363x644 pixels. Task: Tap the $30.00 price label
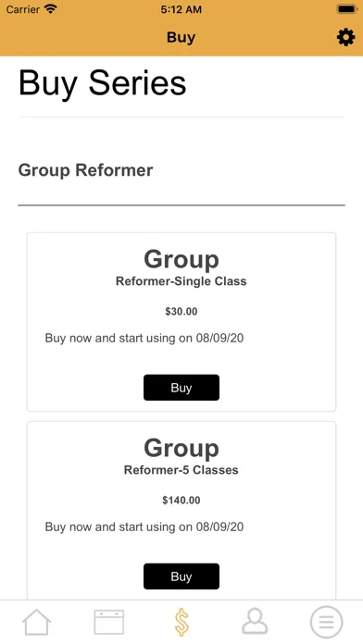(x=181, y=311)
